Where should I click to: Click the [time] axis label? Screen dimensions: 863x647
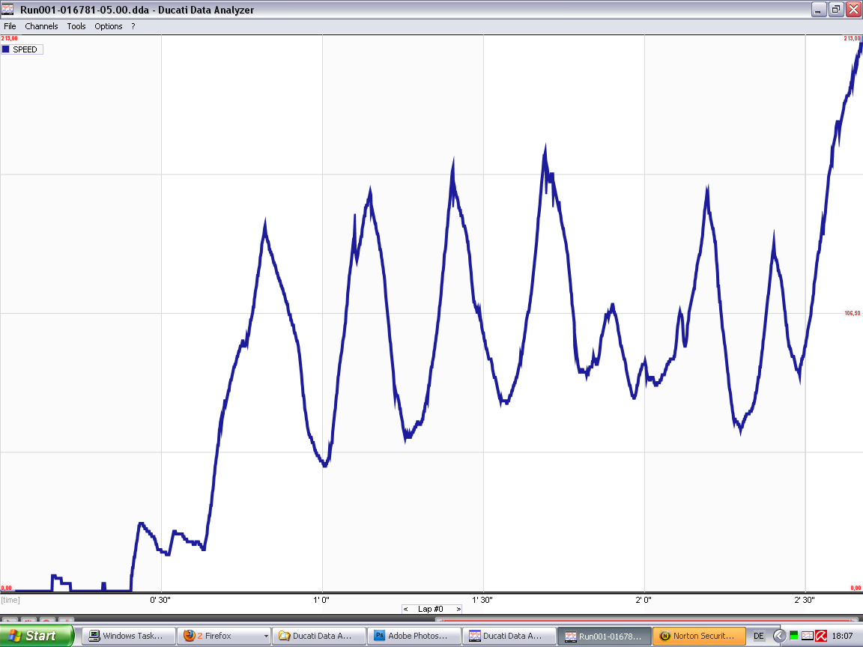pyautogui.click(x=10, y=600)
